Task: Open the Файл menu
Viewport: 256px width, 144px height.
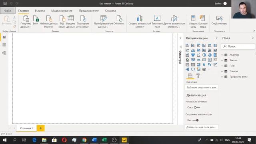Action: tap(8, 11)
